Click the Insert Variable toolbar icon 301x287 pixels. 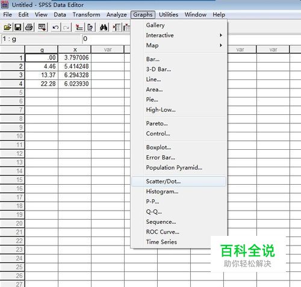coord(127,27)
